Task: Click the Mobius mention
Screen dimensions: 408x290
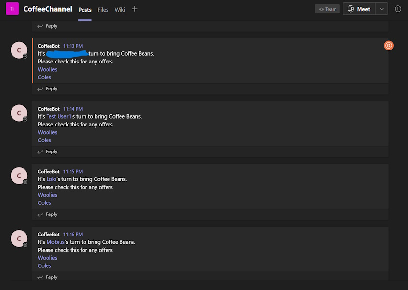Action: point(55,242)
